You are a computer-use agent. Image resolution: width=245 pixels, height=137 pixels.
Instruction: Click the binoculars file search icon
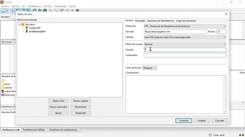pos(77,11)
